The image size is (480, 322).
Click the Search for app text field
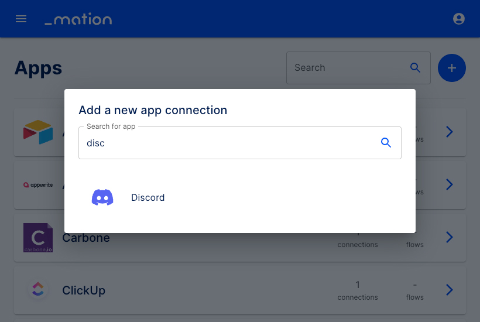(x=239, y=143)
